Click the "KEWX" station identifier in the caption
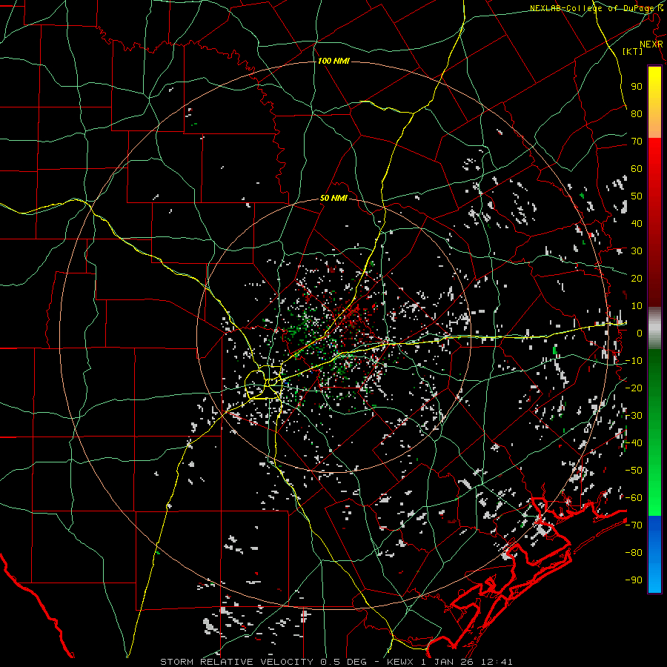 400,662
